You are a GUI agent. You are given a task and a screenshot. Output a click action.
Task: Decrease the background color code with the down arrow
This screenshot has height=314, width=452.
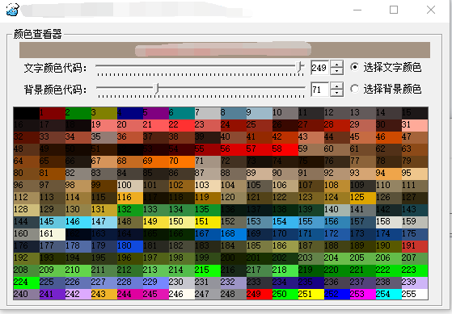pos(336,93)
